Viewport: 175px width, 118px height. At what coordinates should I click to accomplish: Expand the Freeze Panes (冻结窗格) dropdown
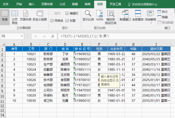tap(150, 17)
